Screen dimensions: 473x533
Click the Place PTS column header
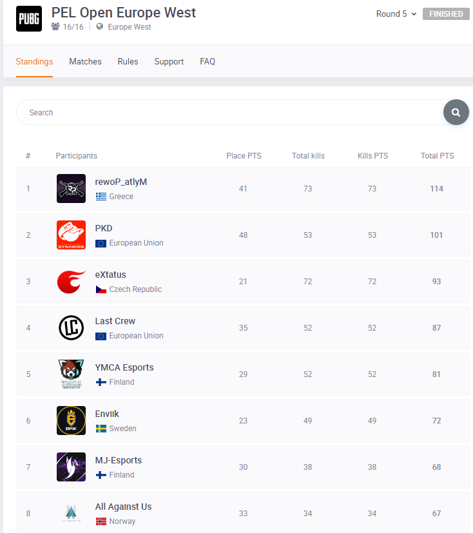[244, 156]
